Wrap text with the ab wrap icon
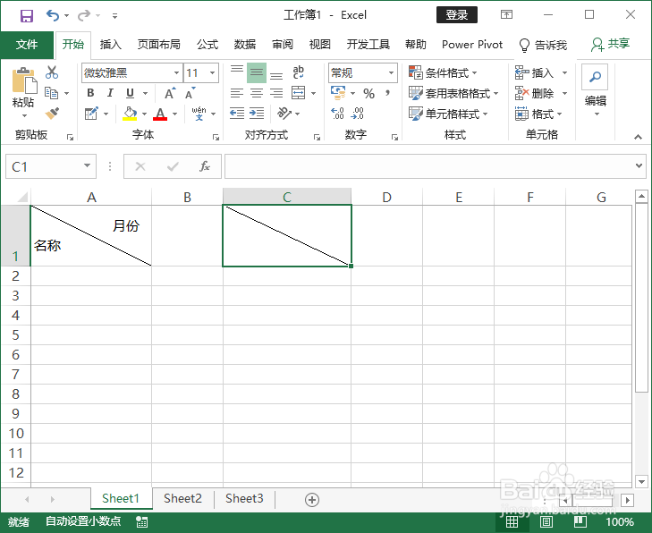Screen dimensions: 652x533 click(298, 72)
